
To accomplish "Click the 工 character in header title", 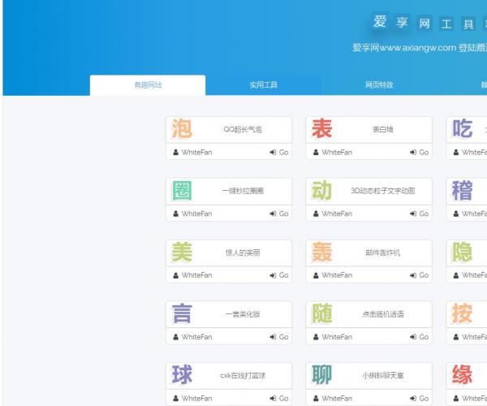I will click(x=446, y=24).
